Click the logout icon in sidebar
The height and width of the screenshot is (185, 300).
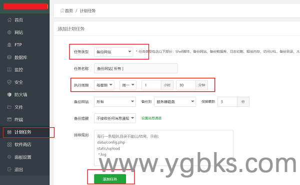[x=9, y=170]
